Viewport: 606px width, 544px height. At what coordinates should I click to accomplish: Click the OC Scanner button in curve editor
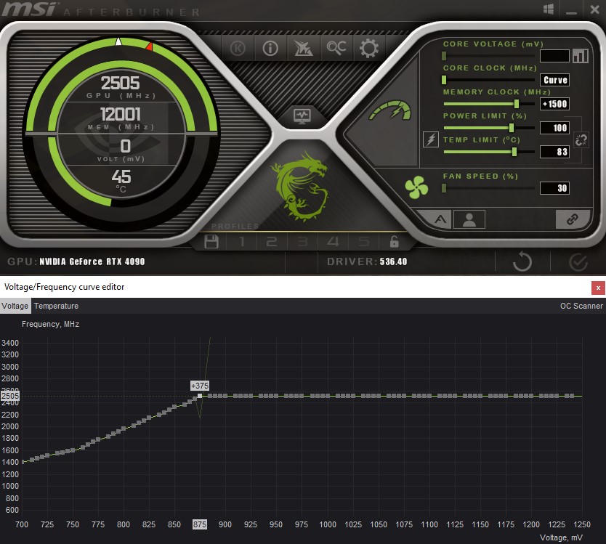tap(581, 306)
